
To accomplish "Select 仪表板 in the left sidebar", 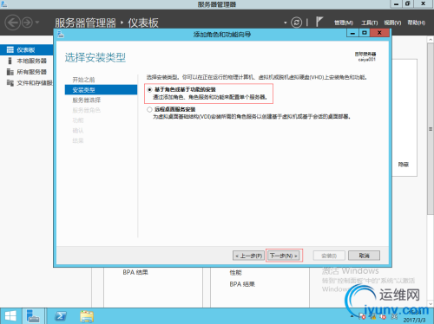I will point(27,50).
